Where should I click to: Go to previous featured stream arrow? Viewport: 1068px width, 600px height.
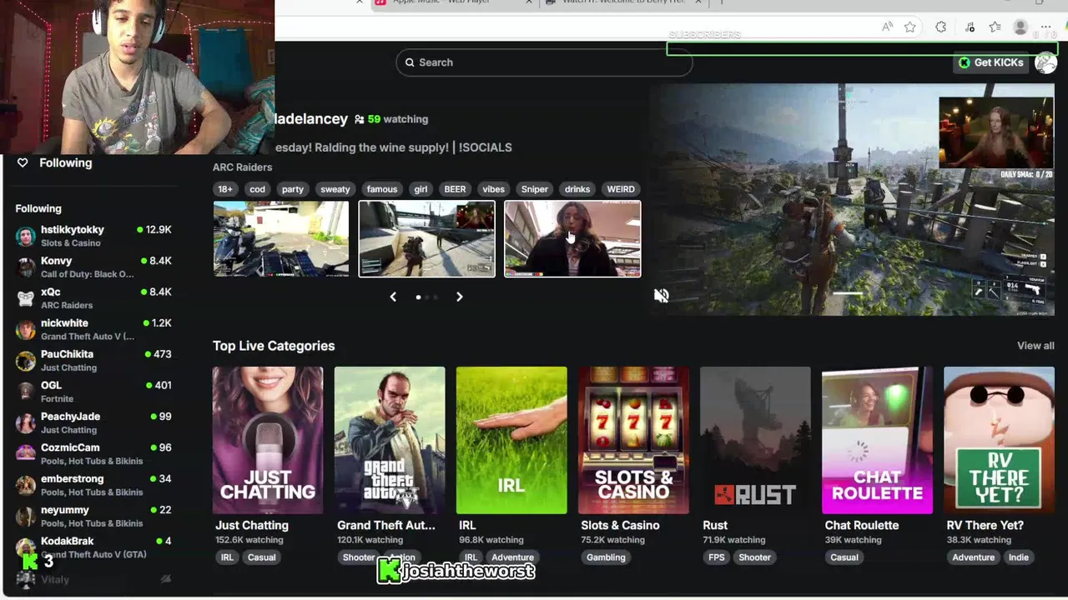393,297
